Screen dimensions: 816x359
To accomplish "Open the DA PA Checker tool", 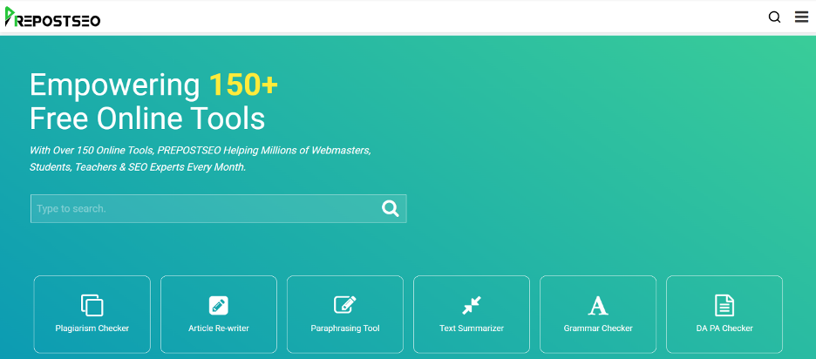I will [724, 315].
